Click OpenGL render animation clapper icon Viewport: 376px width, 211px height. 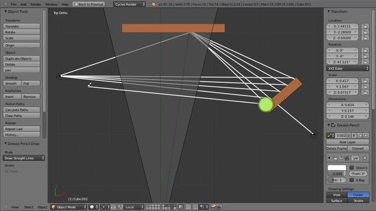coord(219,207)
